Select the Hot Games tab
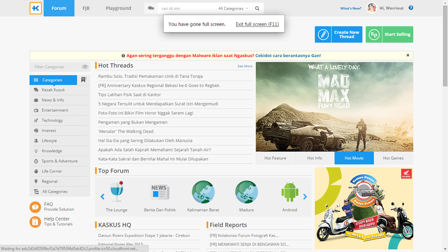 point(393,158)
